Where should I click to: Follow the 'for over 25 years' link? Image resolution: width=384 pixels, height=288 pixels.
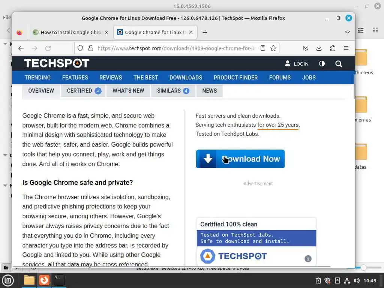tap(278, 125)
